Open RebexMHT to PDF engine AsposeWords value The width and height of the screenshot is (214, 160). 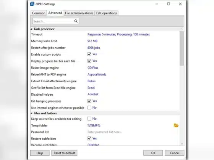point(97,74)
